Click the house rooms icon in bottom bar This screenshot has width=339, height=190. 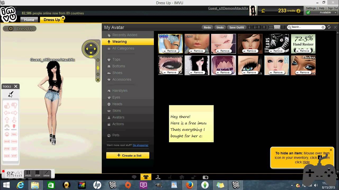point(182,177)
